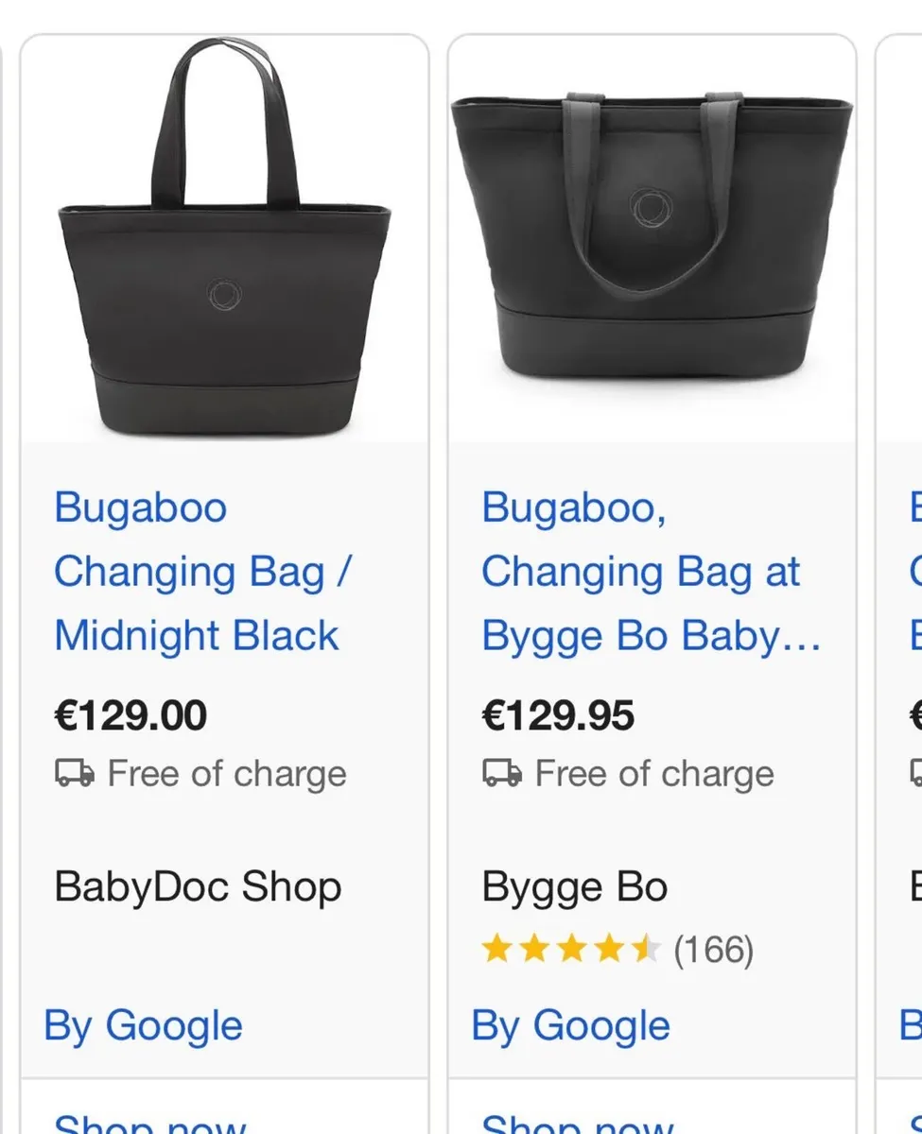Viewport: 922px width, 1134px height.
Task: Click the circular logo on the left bag image
Action: click(224, 294)
